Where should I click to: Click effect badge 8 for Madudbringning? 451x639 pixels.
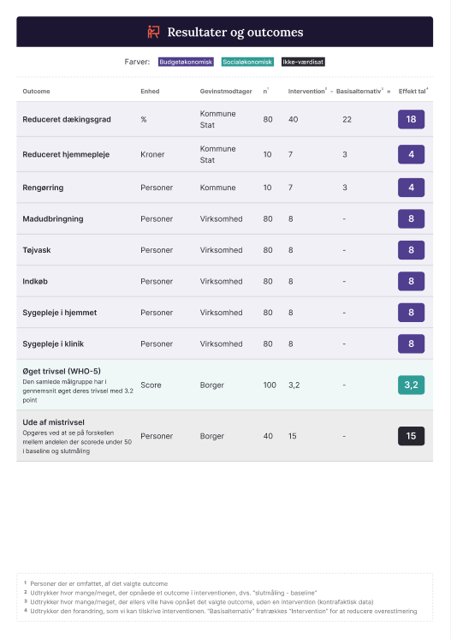(411, 218)
